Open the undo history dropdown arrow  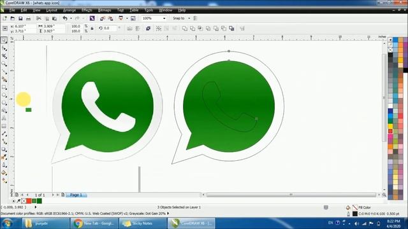(71, 18)
